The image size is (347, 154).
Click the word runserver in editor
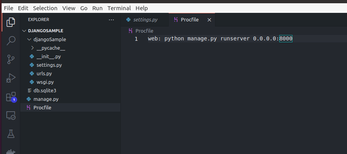pyautogui.click(x=235, y=39)
